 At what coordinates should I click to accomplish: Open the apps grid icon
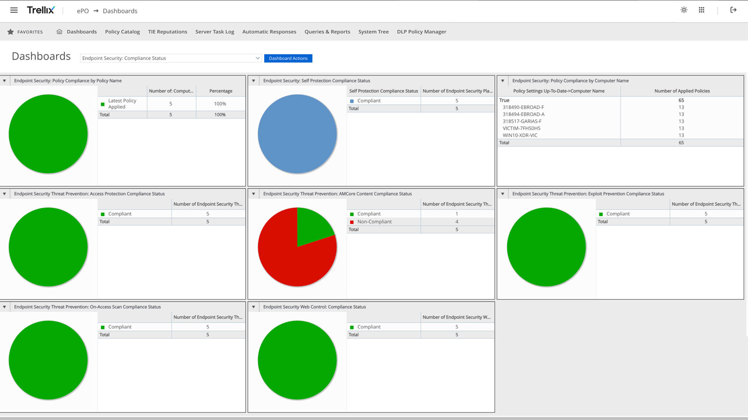pyautogui.click(x=701, y=10)
